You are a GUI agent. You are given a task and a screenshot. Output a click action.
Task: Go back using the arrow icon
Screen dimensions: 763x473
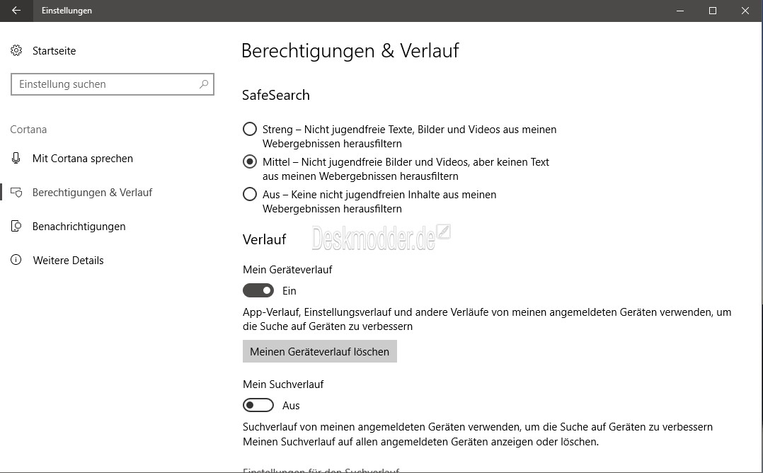(x=16, y=11)
